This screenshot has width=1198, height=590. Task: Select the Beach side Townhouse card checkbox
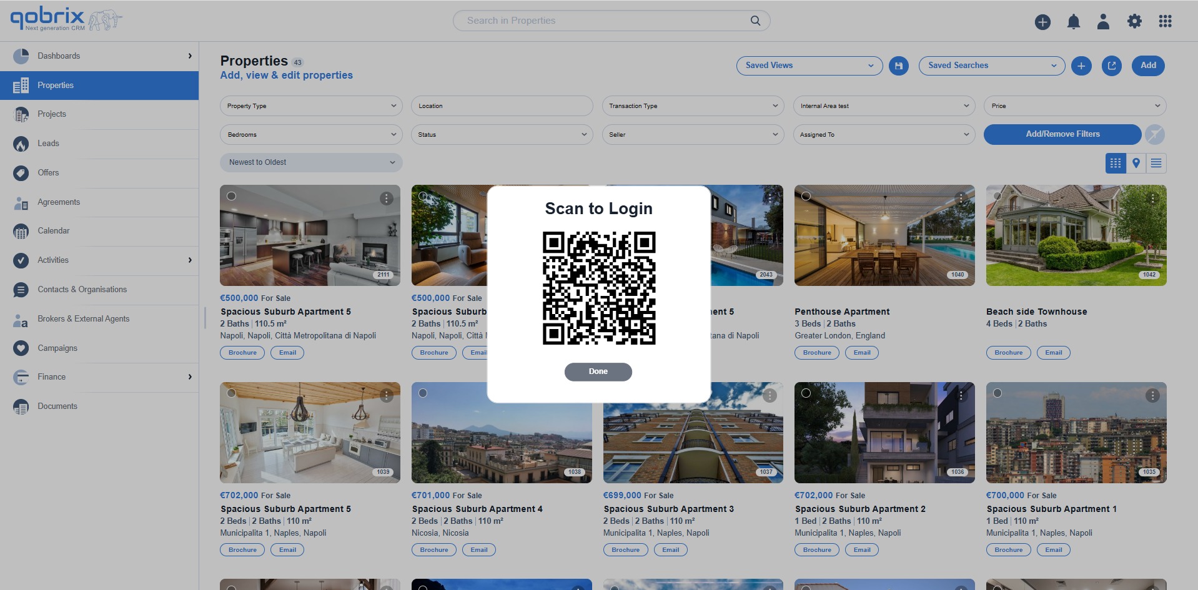click(x=998, y=196)
